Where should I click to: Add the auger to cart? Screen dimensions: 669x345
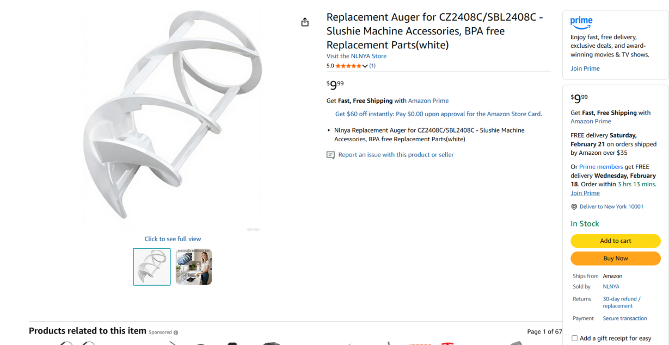point(616,241)
